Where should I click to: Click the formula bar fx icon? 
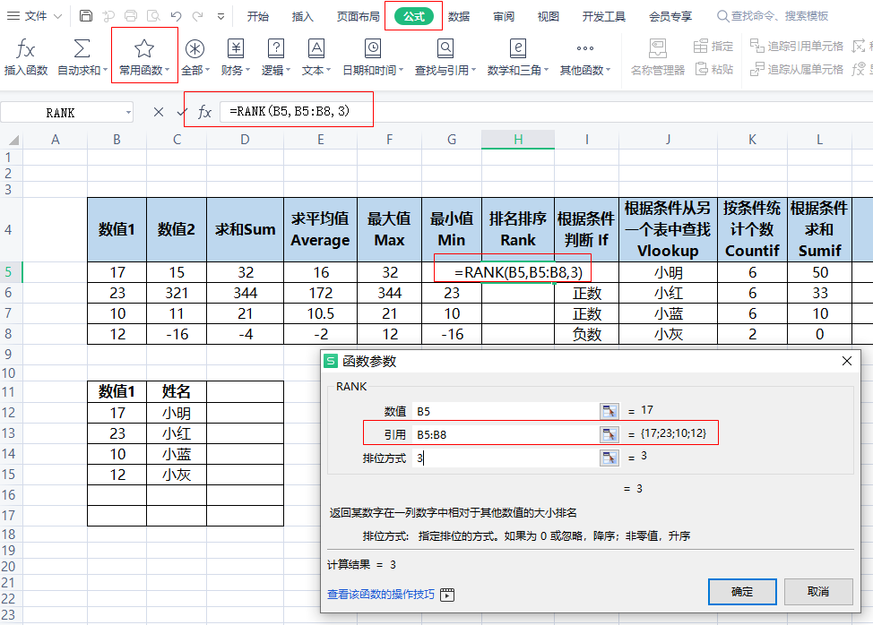204,112
